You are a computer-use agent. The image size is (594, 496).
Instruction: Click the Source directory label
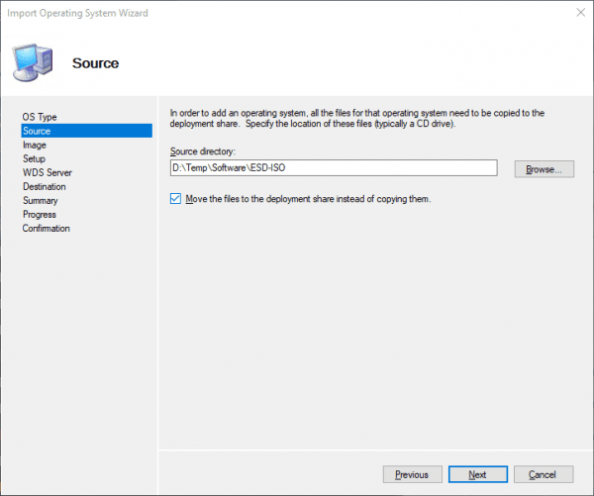[x=203, y=151]
